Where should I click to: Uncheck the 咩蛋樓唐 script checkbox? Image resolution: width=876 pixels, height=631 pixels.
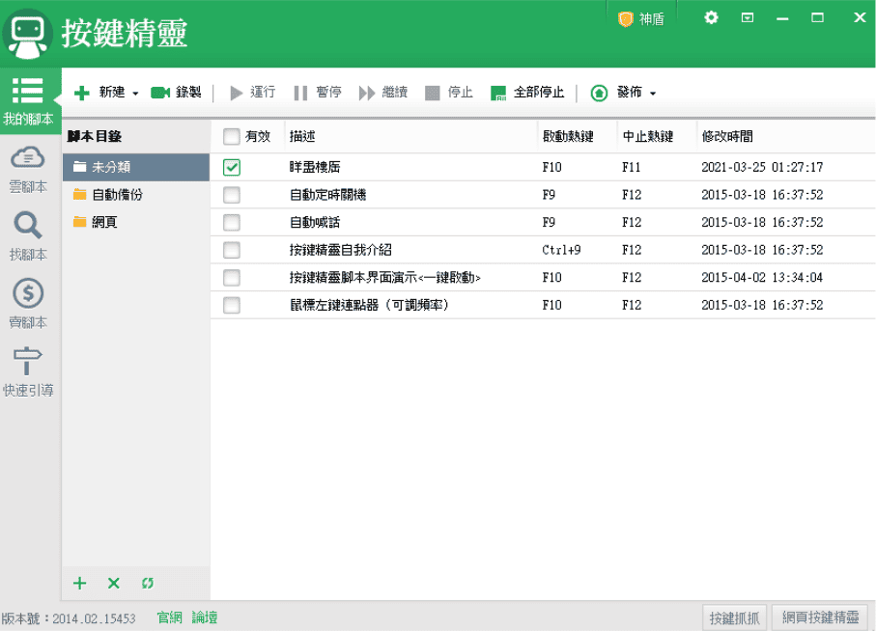coord(232,168)
